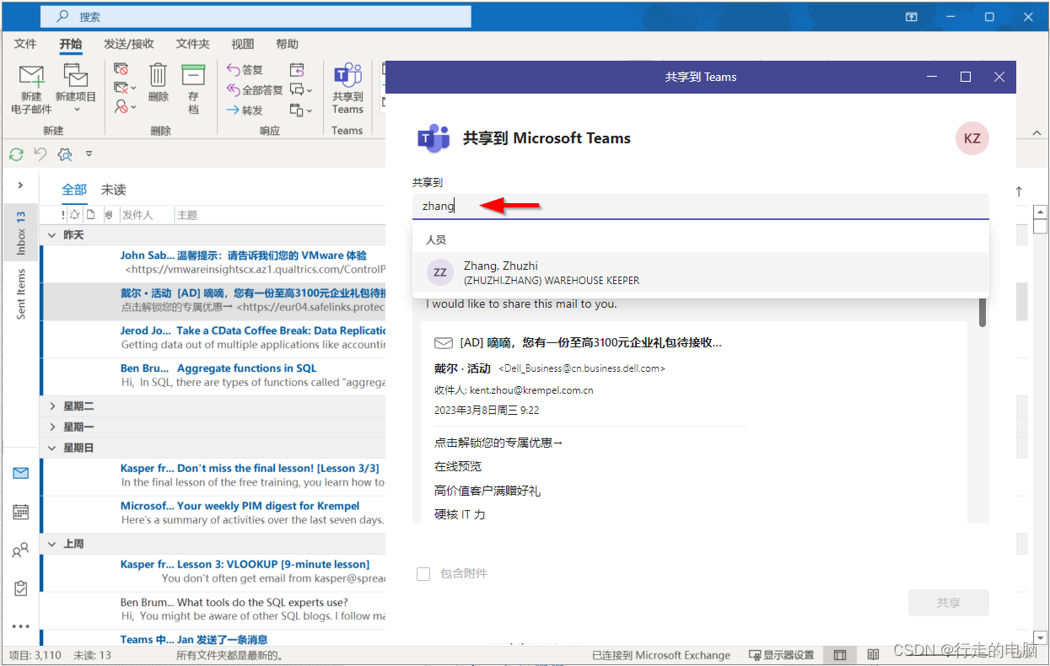Open the Inbox 13 folder shortcut
1050x666 pixels.
(x=21, y=234)
